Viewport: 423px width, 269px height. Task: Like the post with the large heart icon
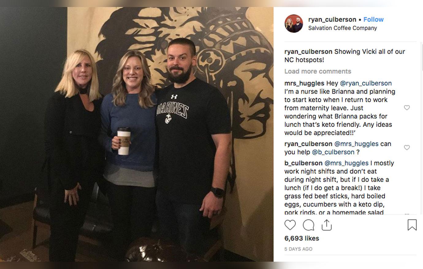tap(290, 225)
